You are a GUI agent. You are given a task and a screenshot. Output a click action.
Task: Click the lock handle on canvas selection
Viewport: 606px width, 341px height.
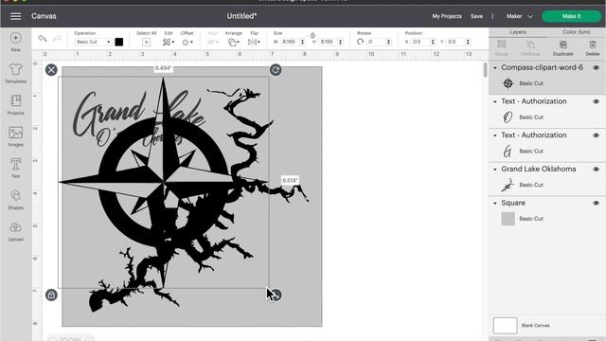[51, 295]
